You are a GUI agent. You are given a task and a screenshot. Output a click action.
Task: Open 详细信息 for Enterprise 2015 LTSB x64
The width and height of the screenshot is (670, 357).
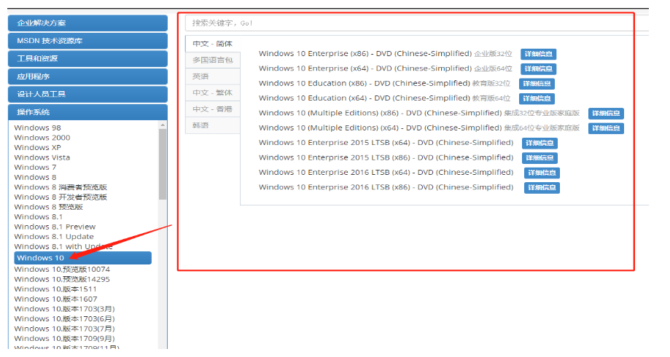539,143
